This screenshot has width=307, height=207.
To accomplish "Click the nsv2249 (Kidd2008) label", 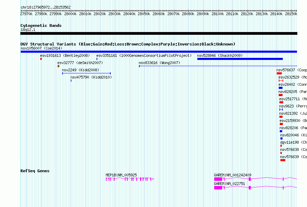I will (x=80, y=70).
